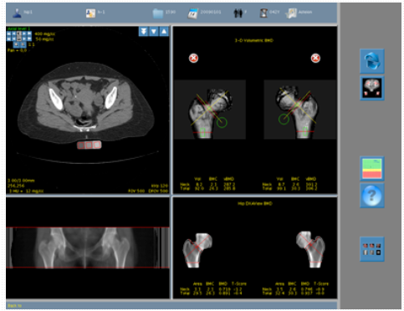The height and width of the screenshot is (311, 404).
Task: Click the zoom-in magnifier under window controls
Action: pyautogui.click(x=17, y=44)
